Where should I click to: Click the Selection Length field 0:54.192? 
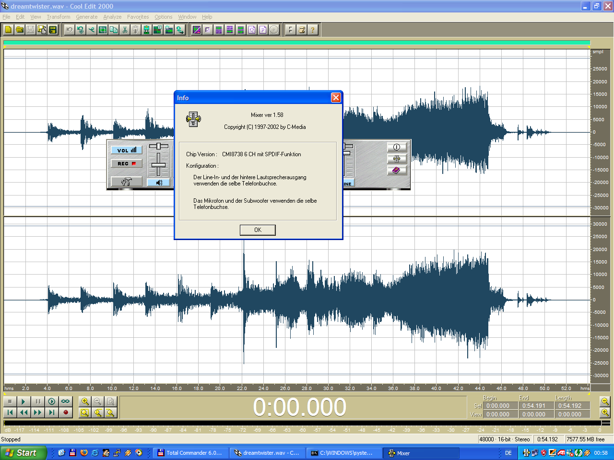tap(572, 406)
